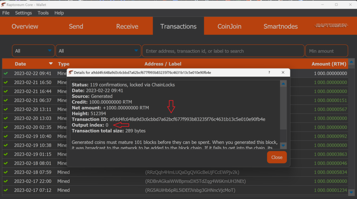The image size is (357, 199).
Task: Click the amount 1 000.00003863
Action: 331,154
